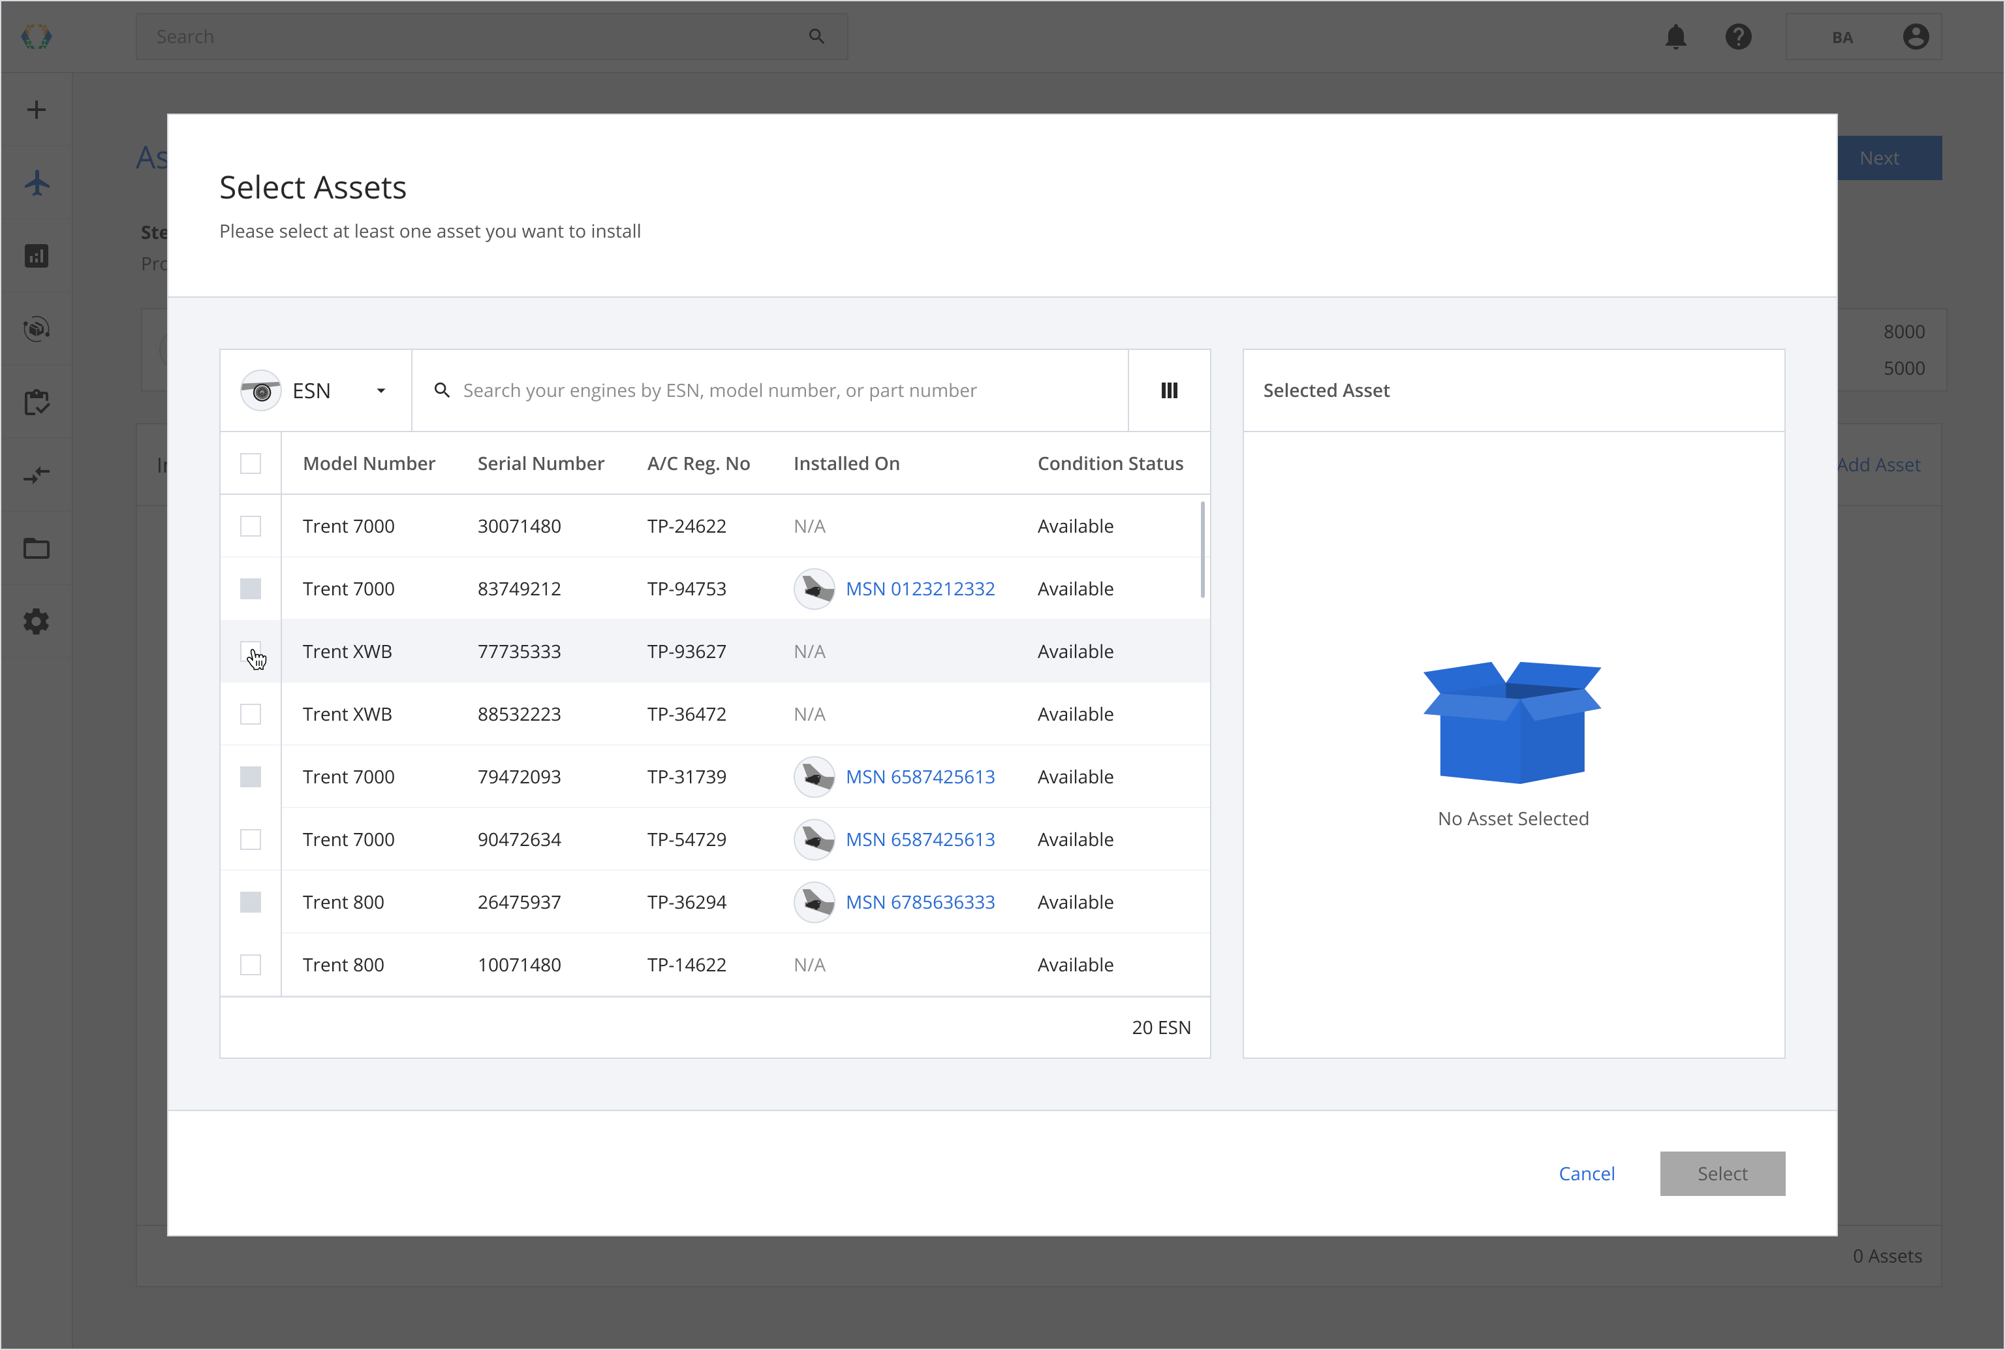This screenshot has height=1350, width=2005.
Task: Click the 20 ESN count footer
Action: click(1161, 1028)
